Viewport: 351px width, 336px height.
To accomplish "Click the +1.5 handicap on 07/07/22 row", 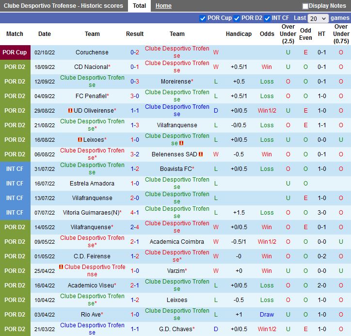I will (x=239, y=213).
